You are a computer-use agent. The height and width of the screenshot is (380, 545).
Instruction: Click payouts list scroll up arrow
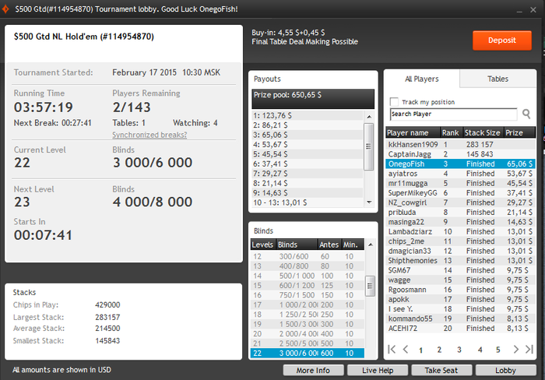(369, 117)
